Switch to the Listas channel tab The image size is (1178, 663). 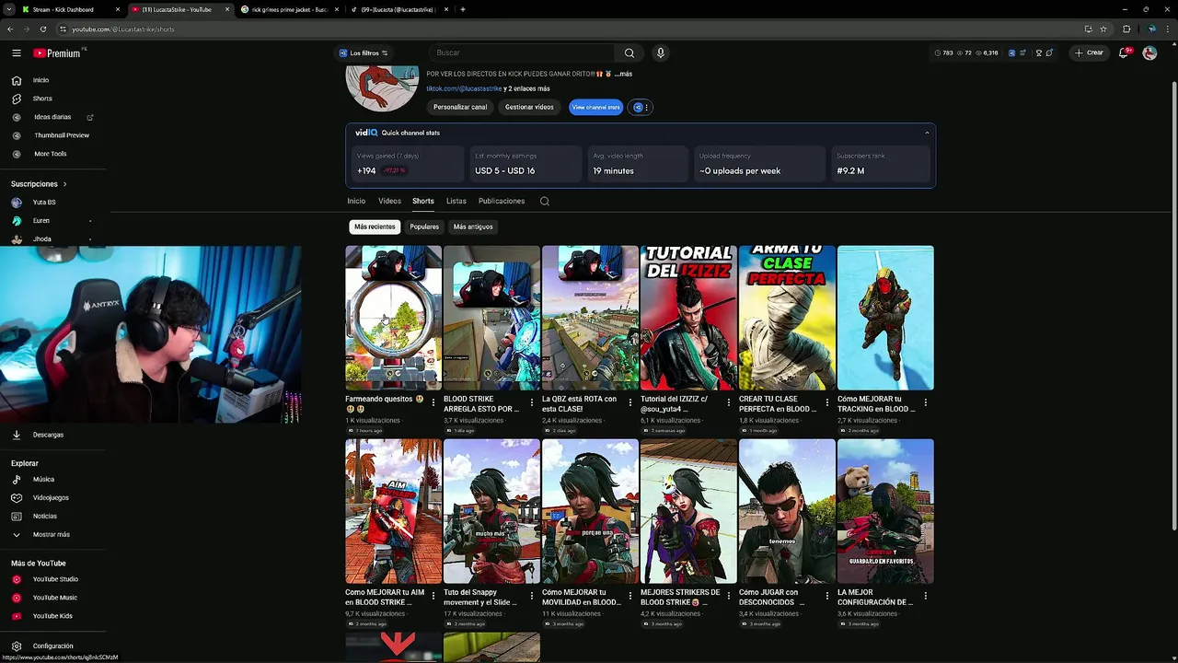click(x=456, y=201)
